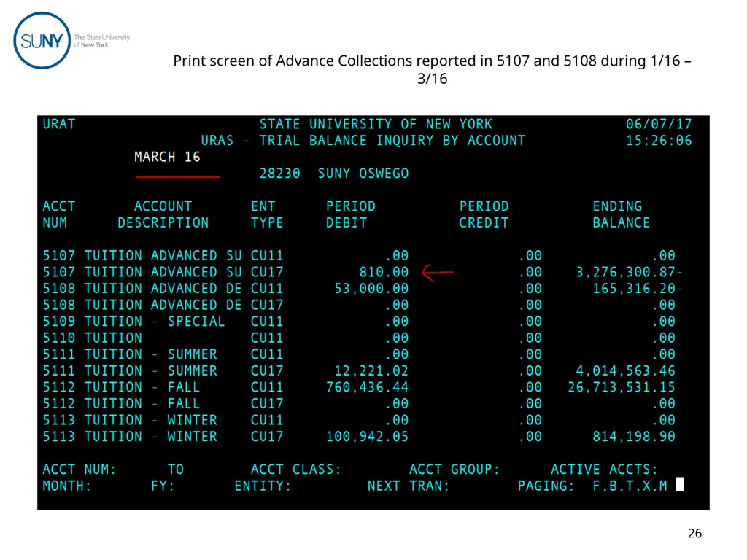This screenshot has height=560, width=747.
Task: Click the slide title about Advance Collections
Action: pyautogui.click(x=432, y=69)
